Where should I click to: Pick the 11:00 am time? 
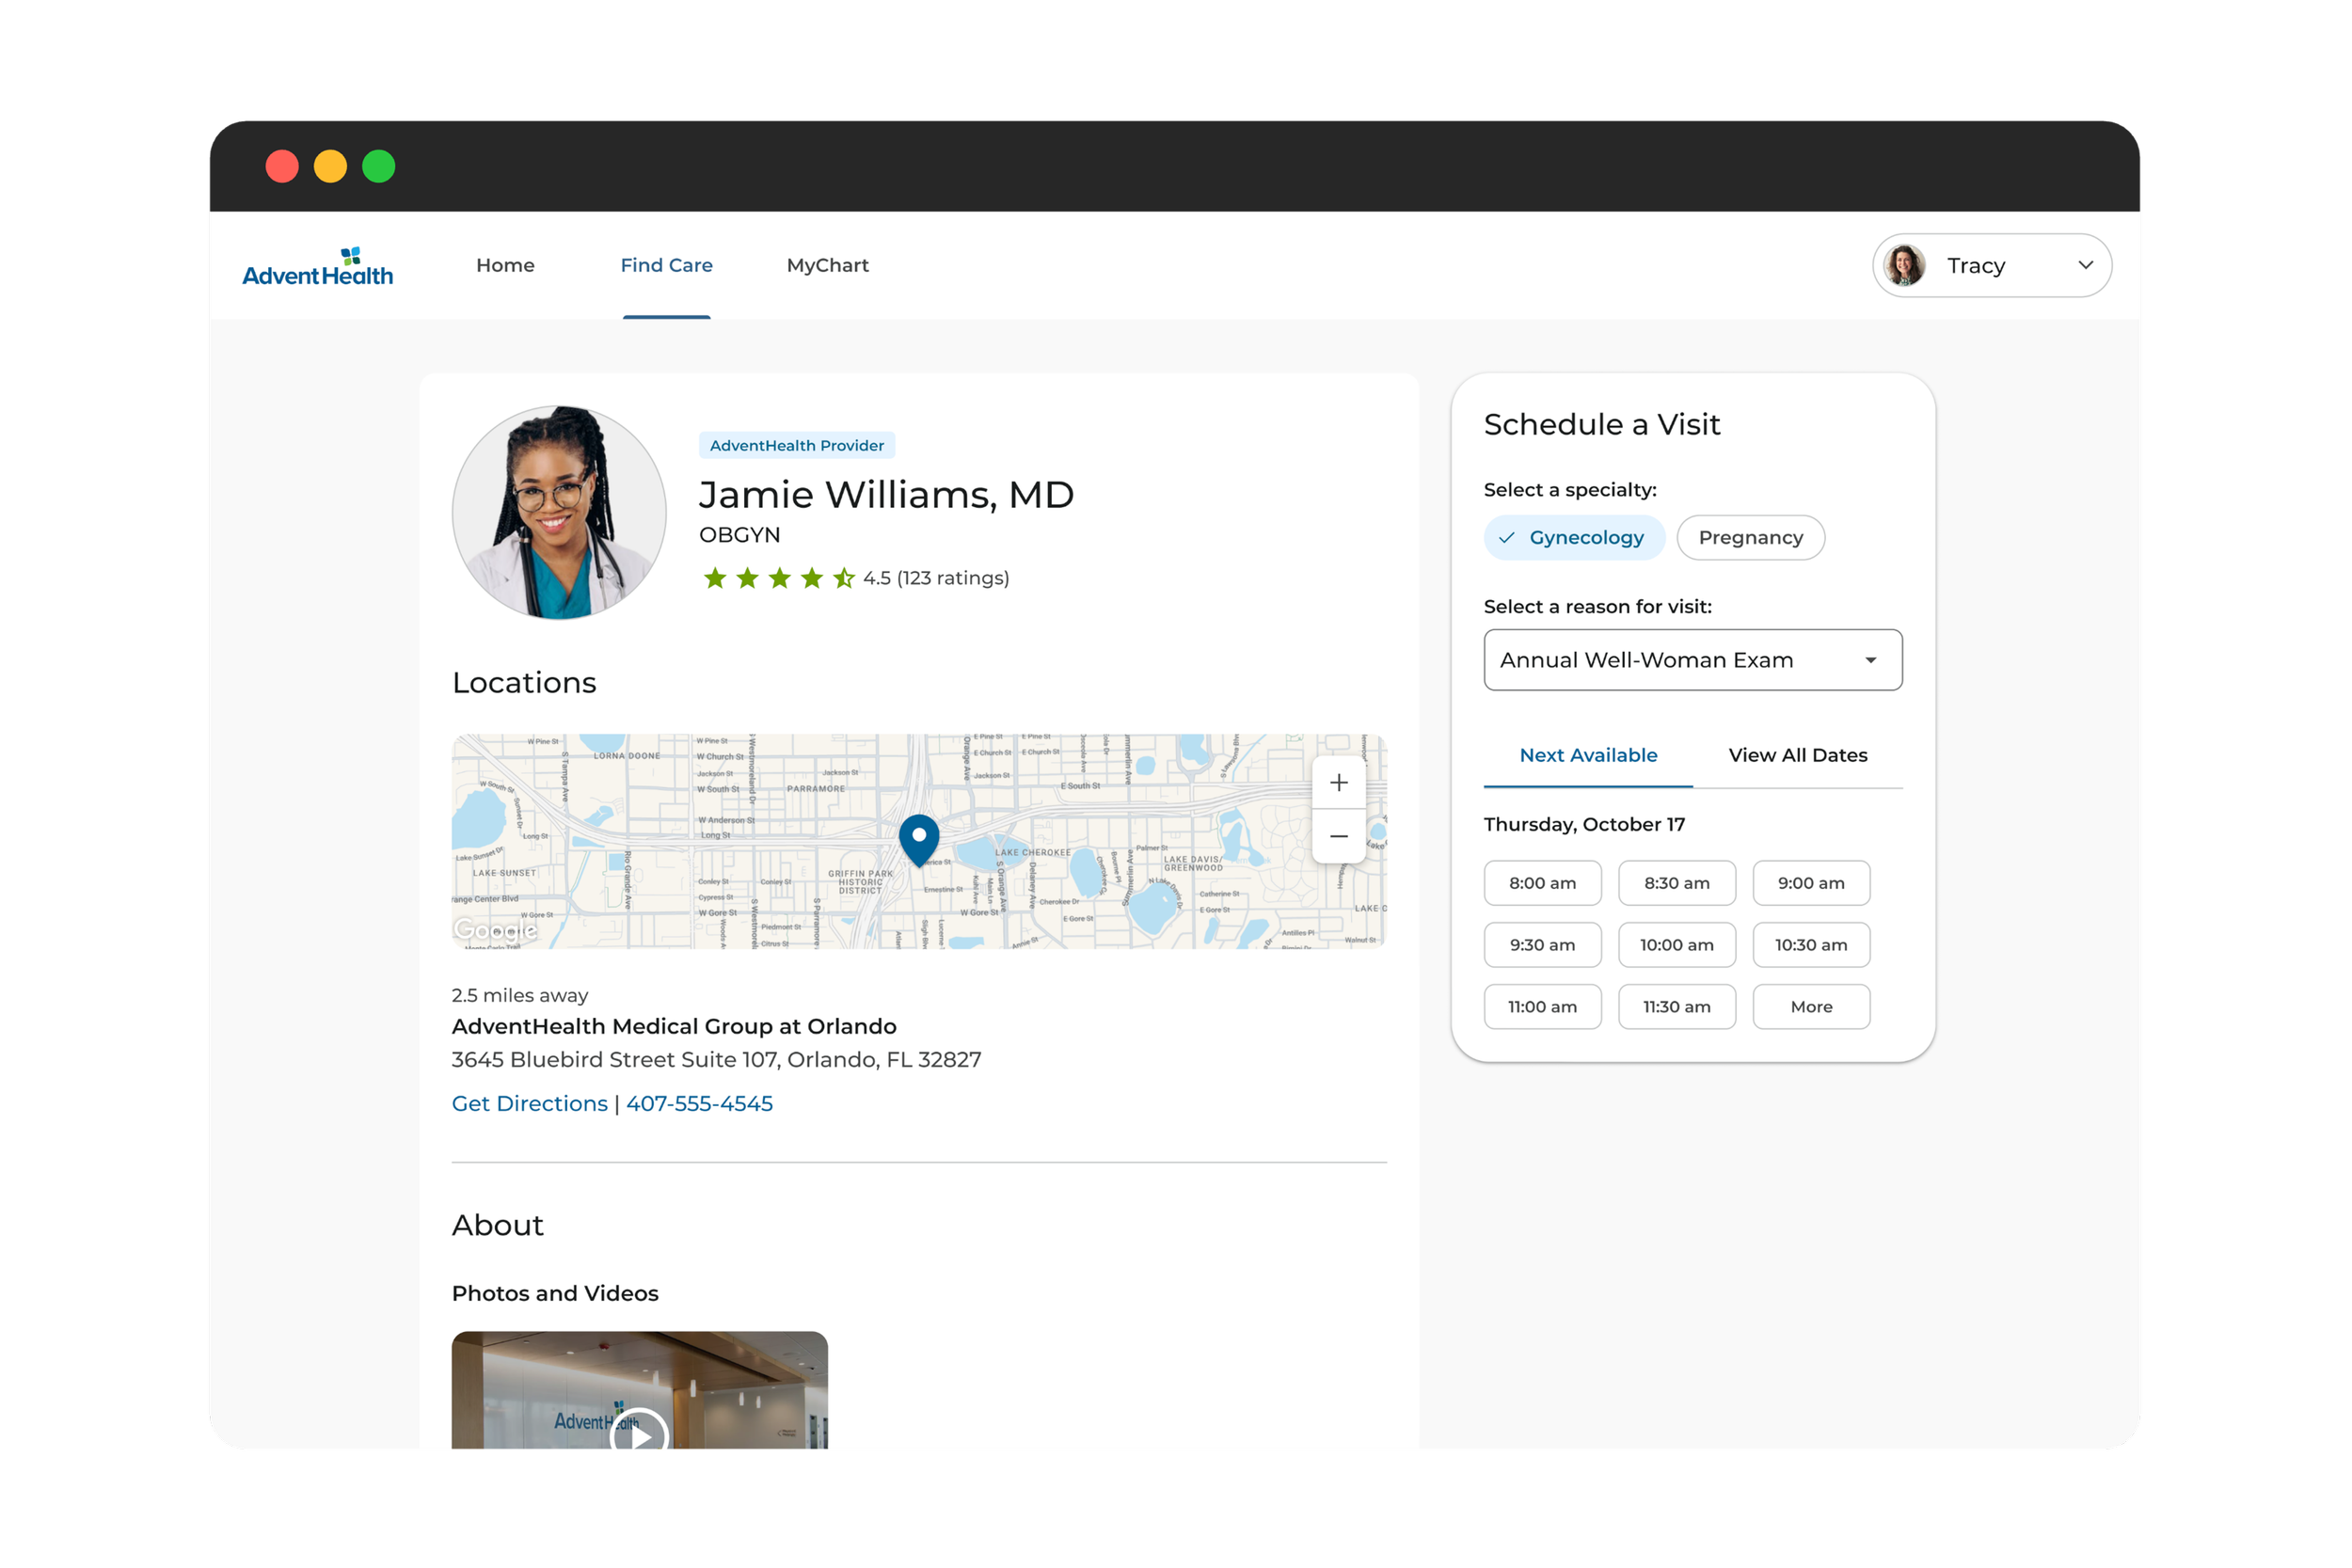coord(1542,1007)
